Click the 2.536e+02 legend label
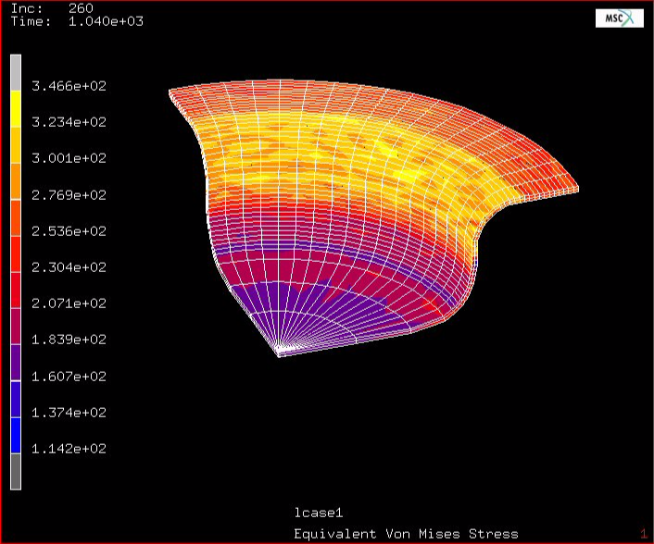 click(x=69, y=231)
